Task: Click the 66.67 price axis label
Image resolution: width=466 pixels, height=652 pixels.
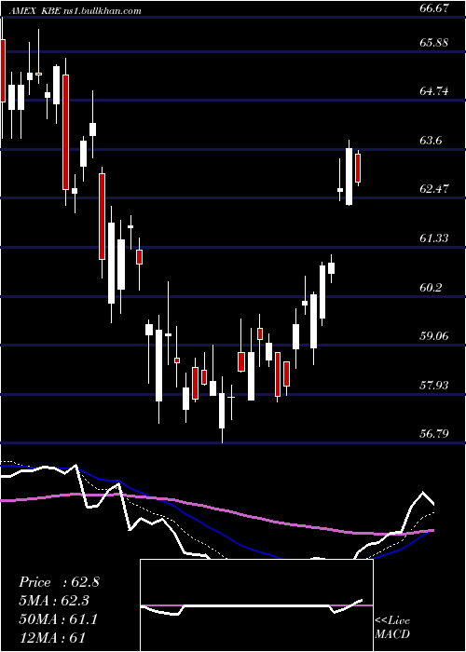Action: 434,8
